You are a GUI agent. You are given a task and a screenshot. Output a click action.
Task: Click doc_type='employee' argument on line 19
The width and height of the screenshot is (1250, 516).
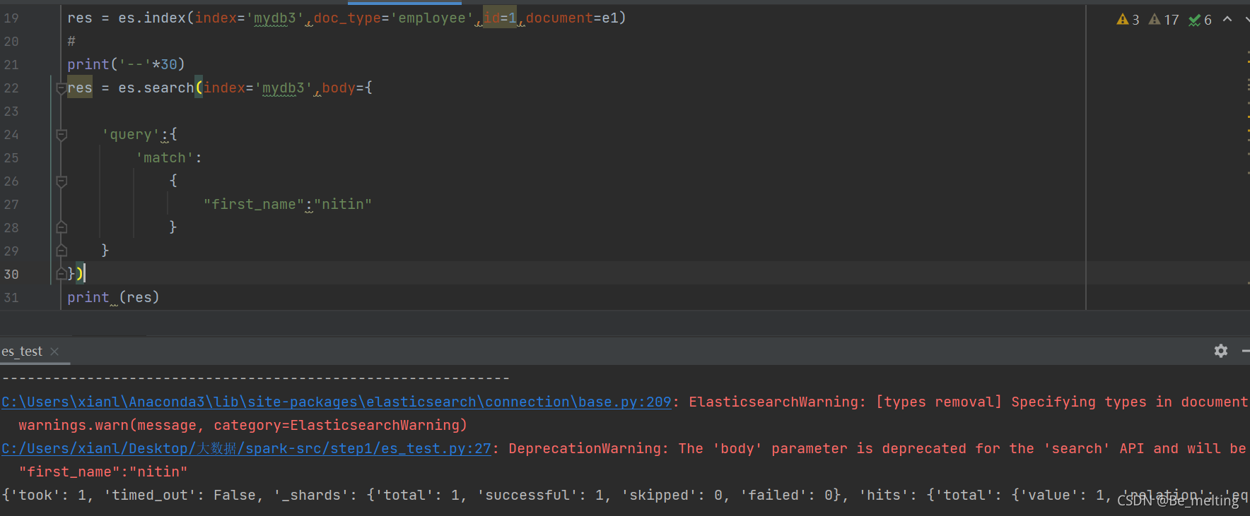pyautogui.click(x=394, y=18)
